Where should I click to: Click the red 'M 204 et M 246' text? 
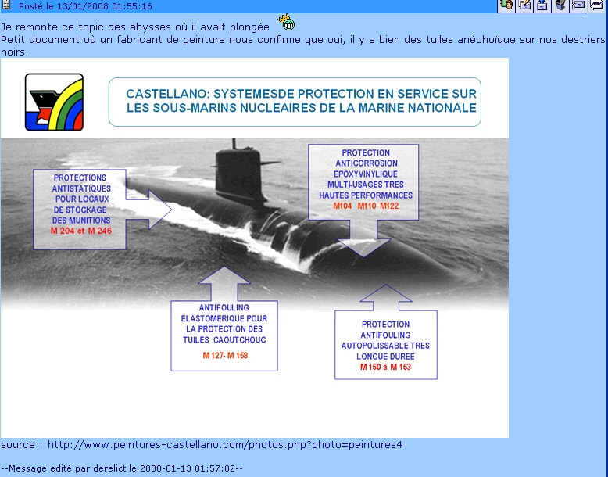click(x=80, y=231)
